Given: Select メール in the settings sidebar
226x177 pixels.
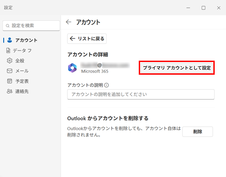Looking at the screenshot, I should click(22, 71).
